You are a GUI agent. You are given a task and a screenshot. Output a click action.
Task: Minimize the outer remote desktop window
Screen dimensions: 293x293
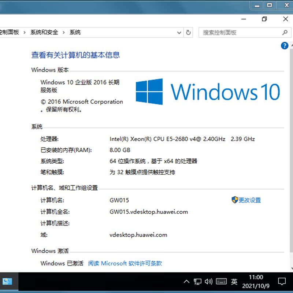click(x=257, y=5)
